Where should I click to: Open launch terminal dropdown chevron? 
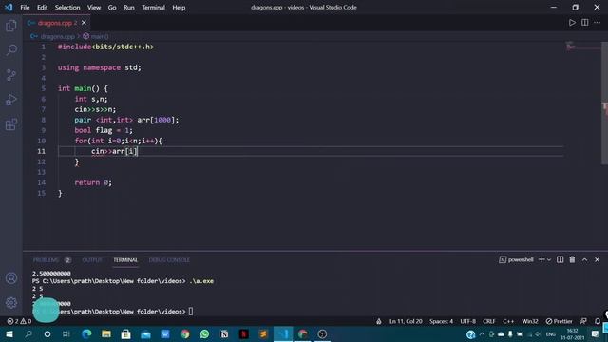[x=549, y=259]
